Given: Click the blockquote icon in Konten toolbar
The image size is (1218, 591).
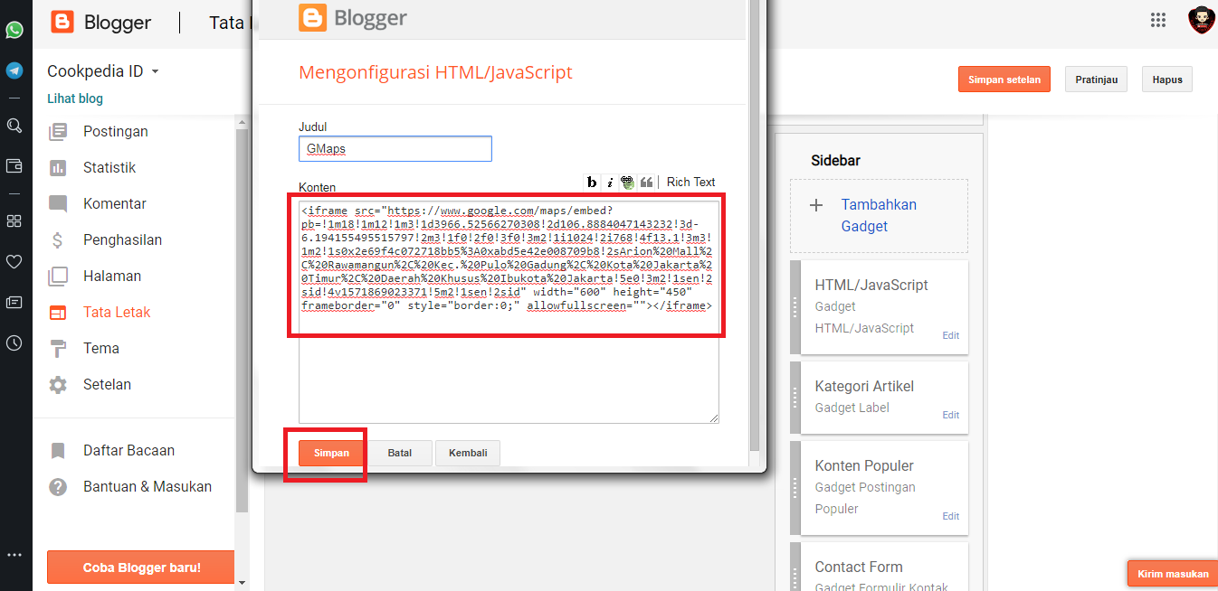Looking at the screenshot, I should point(646,183).
